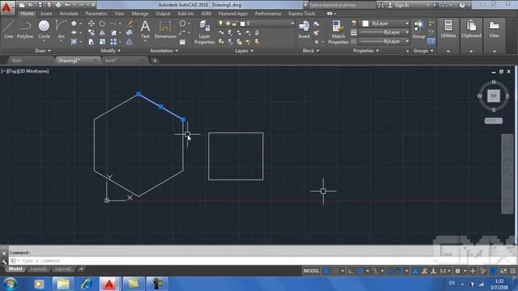Open the Home ribbon tab
This screenshot has height=291, width=518.
tap(27, 14)
